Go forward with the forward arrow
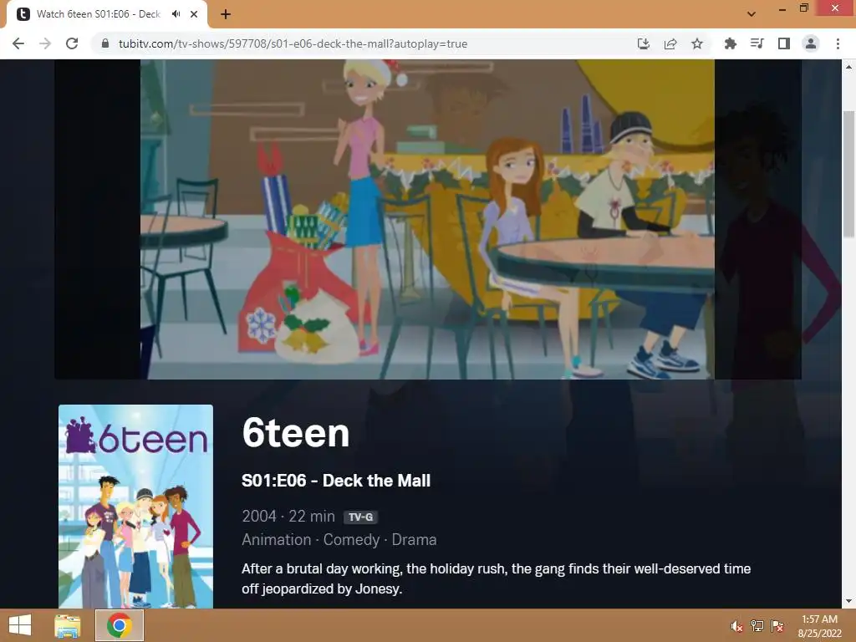This screenshot has width=856, height=642. [45, 43]
